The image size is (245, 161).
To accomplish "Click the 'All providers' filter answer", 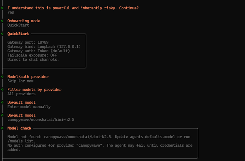I will (x=22, y=94).
